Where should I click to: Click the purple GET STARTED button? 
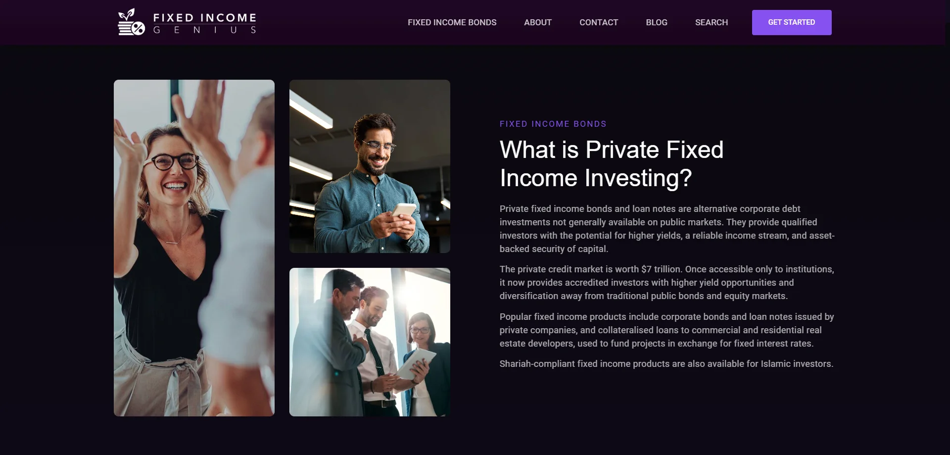(x=792, y=22)
